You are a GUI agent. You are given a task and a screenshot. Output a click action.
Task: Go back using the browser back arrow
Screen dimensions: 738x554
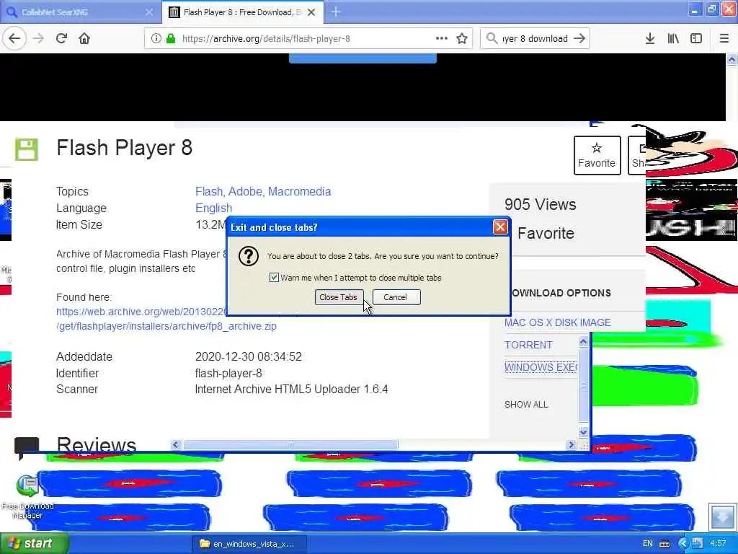tap(14, 38)
